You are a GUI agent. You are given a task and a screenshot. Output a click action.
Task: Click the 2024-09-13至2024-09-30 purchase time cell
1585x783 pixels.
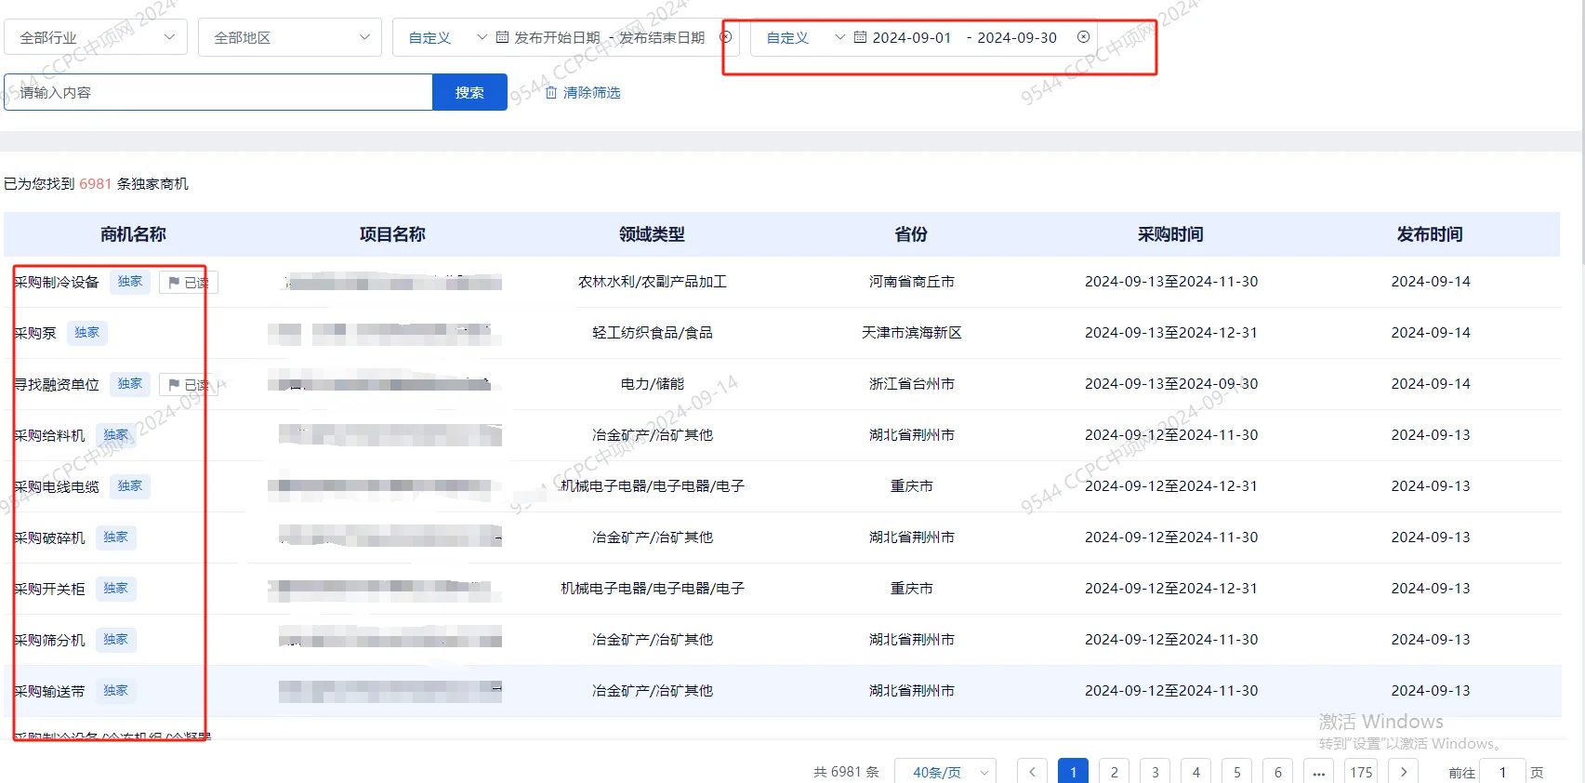click(x=1170, y=384)
